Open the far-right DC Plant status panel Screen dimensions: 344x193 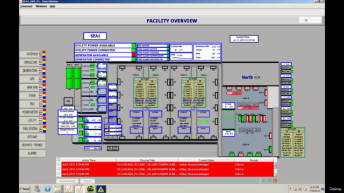tap(293, 143)
